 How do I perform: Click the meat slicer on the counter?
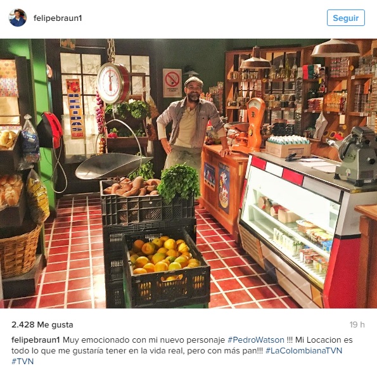pyautogui.click(x=355, y=156)
